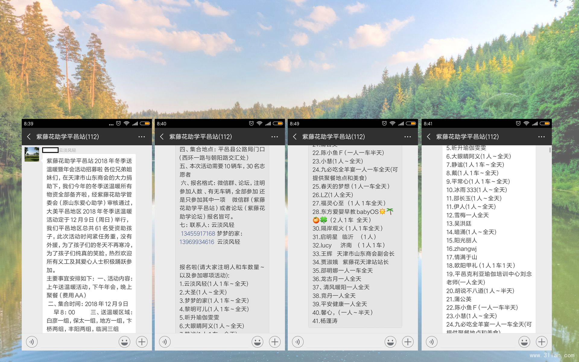Tap line '8.戴(1人1车~全天)'

[473, 173]
